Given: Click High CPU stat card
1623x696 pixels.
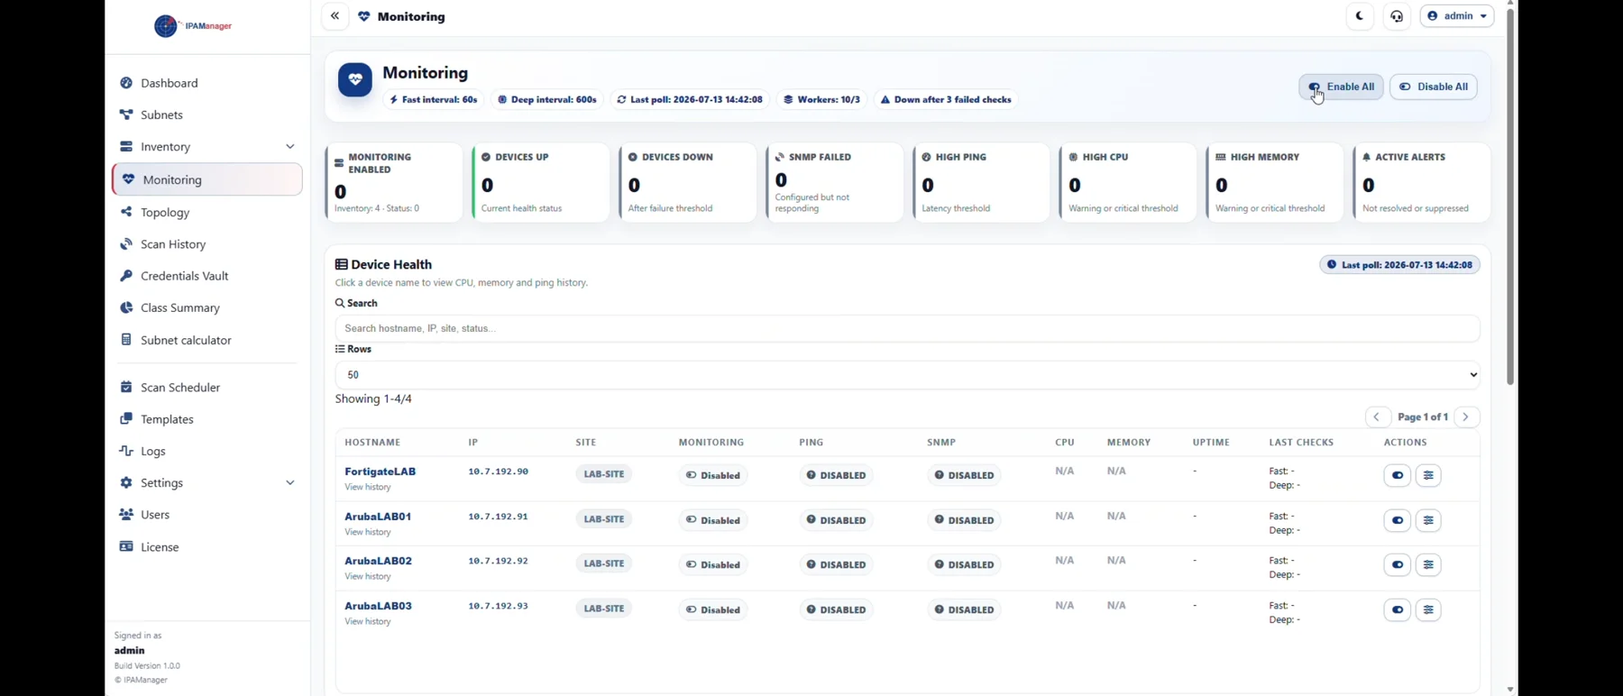Looking at the screenshot, I should tap(1129, 182).
